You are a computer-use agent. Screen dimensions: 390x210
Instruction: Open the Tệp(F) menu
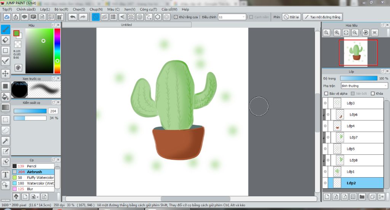(7, 9)
